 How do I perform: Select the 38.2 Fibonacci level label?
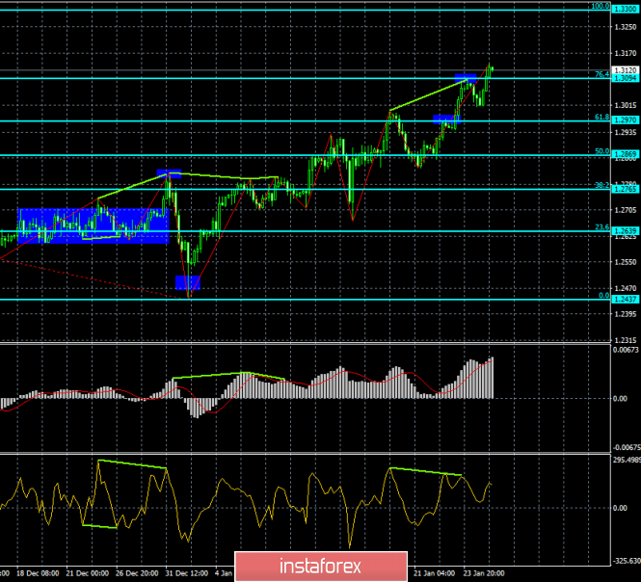(601, 186)
